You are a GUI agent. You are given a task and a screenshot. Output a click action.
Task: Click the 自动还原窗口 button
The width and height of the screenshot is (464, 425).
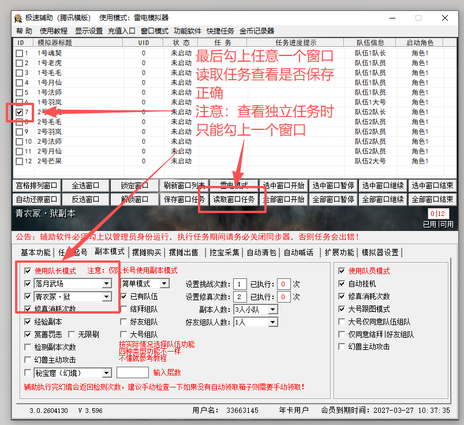[37, 199]
